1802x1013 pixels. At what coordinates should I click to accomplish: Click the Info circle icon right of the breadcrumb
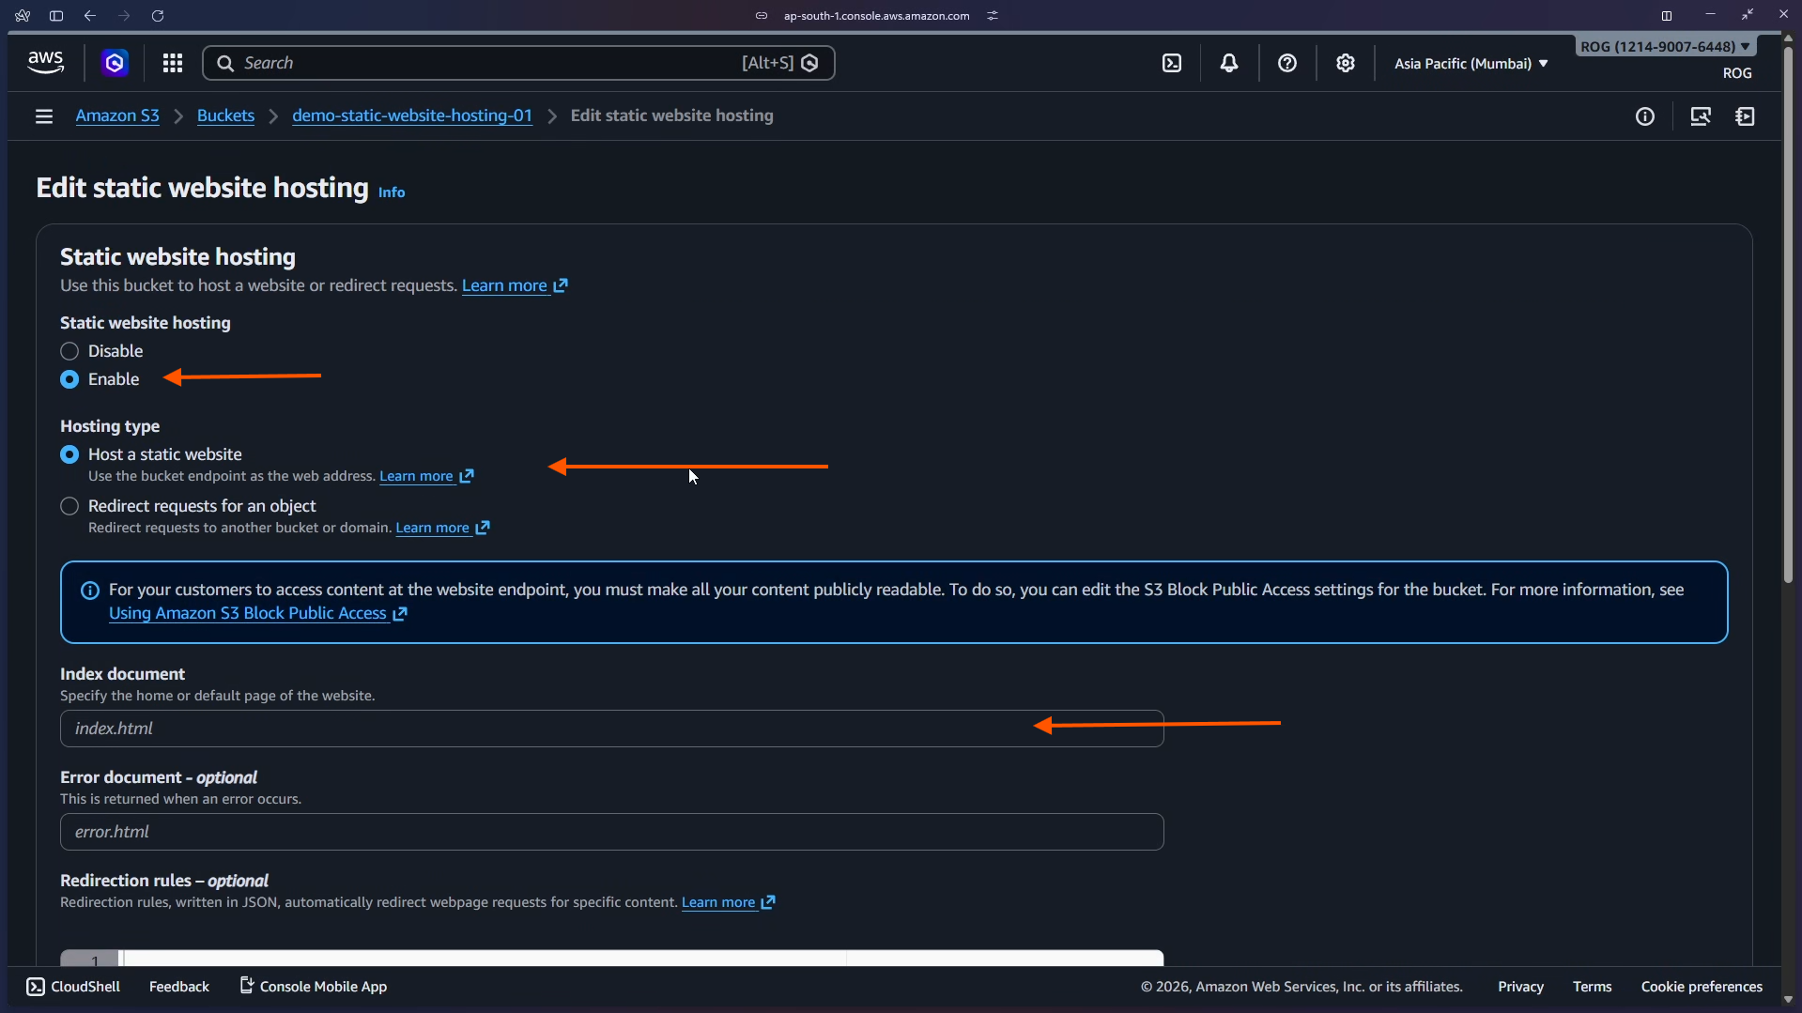[1645, 115]
